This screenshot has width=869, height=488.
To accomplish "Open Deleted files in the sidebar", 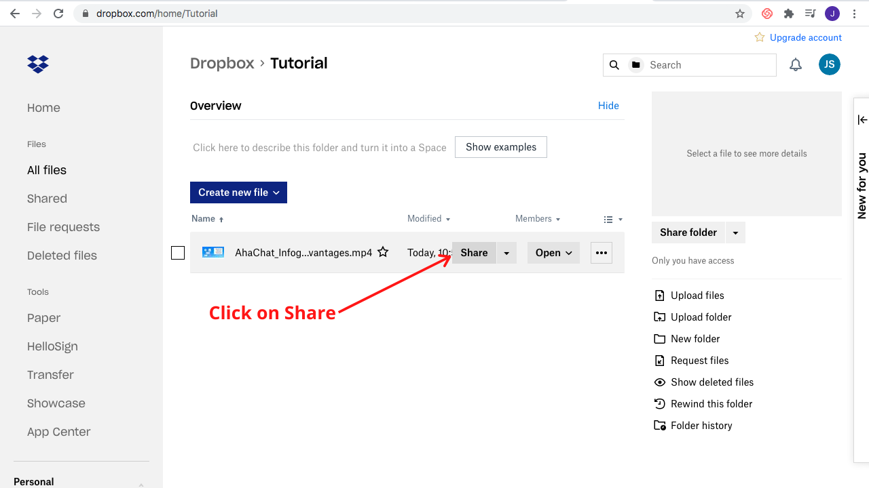I will tap(62, 256).
